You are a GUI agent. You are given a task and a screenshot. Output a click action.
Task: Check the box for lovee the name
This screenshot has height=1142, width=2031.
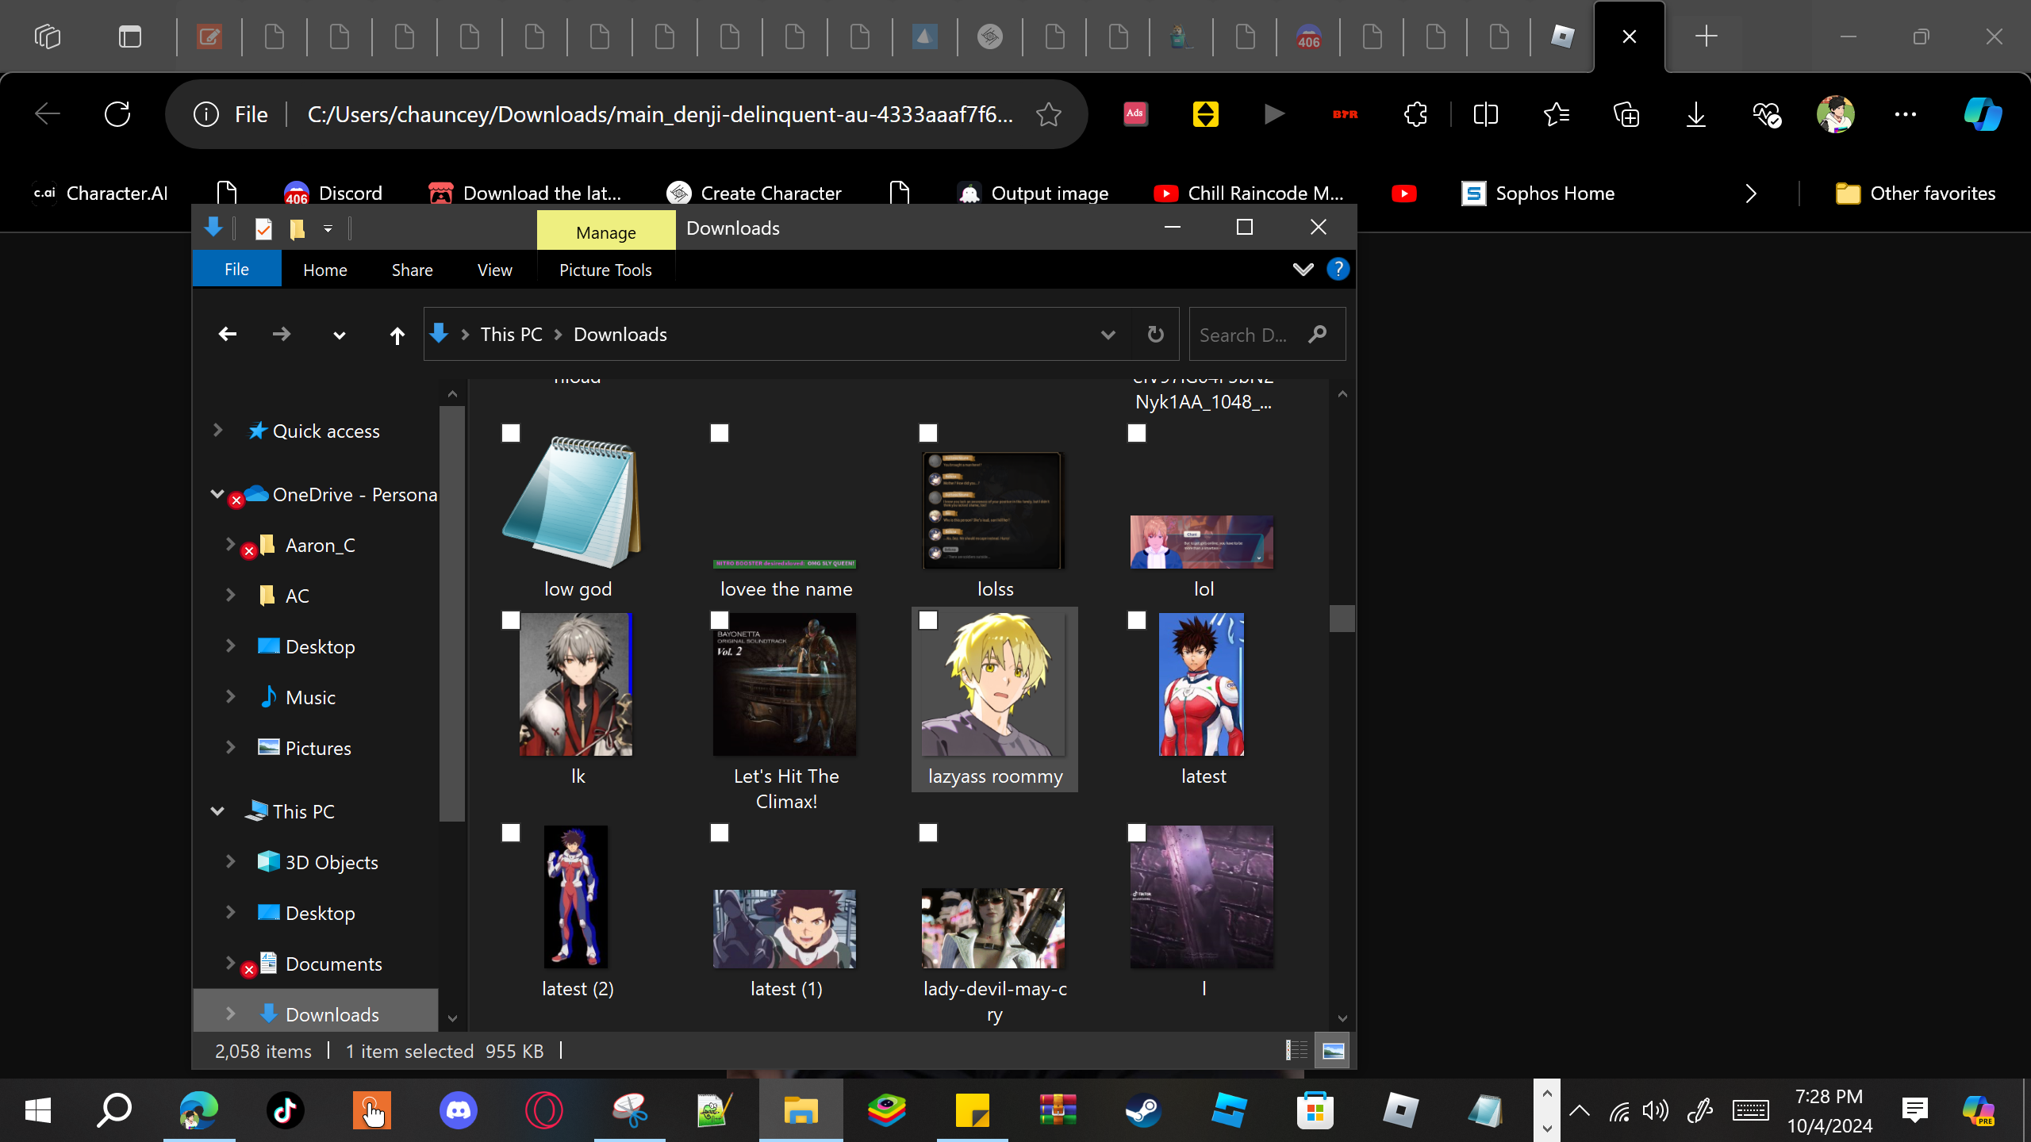(720, 433)
